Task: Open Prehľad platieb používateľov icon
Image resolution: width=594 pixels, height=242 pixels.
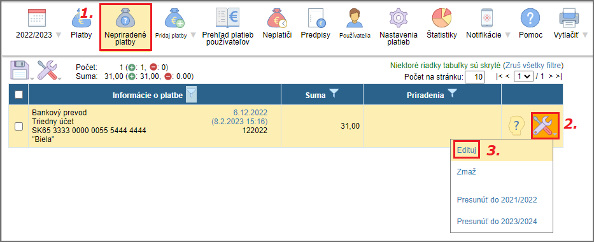Action: coord(227,18)
